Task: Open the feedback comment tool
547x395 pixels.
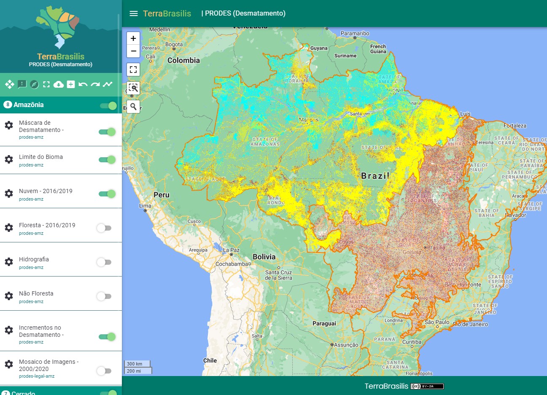Action: tap(22, 84)
